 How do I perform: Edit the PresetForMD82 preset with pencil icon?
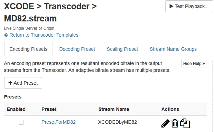[x=165, y=124]
